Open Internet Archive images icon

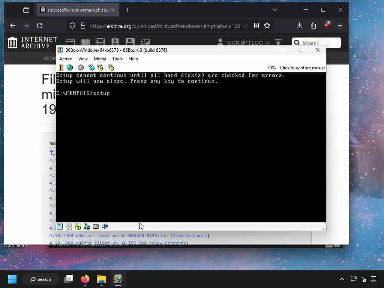(145, 42)
